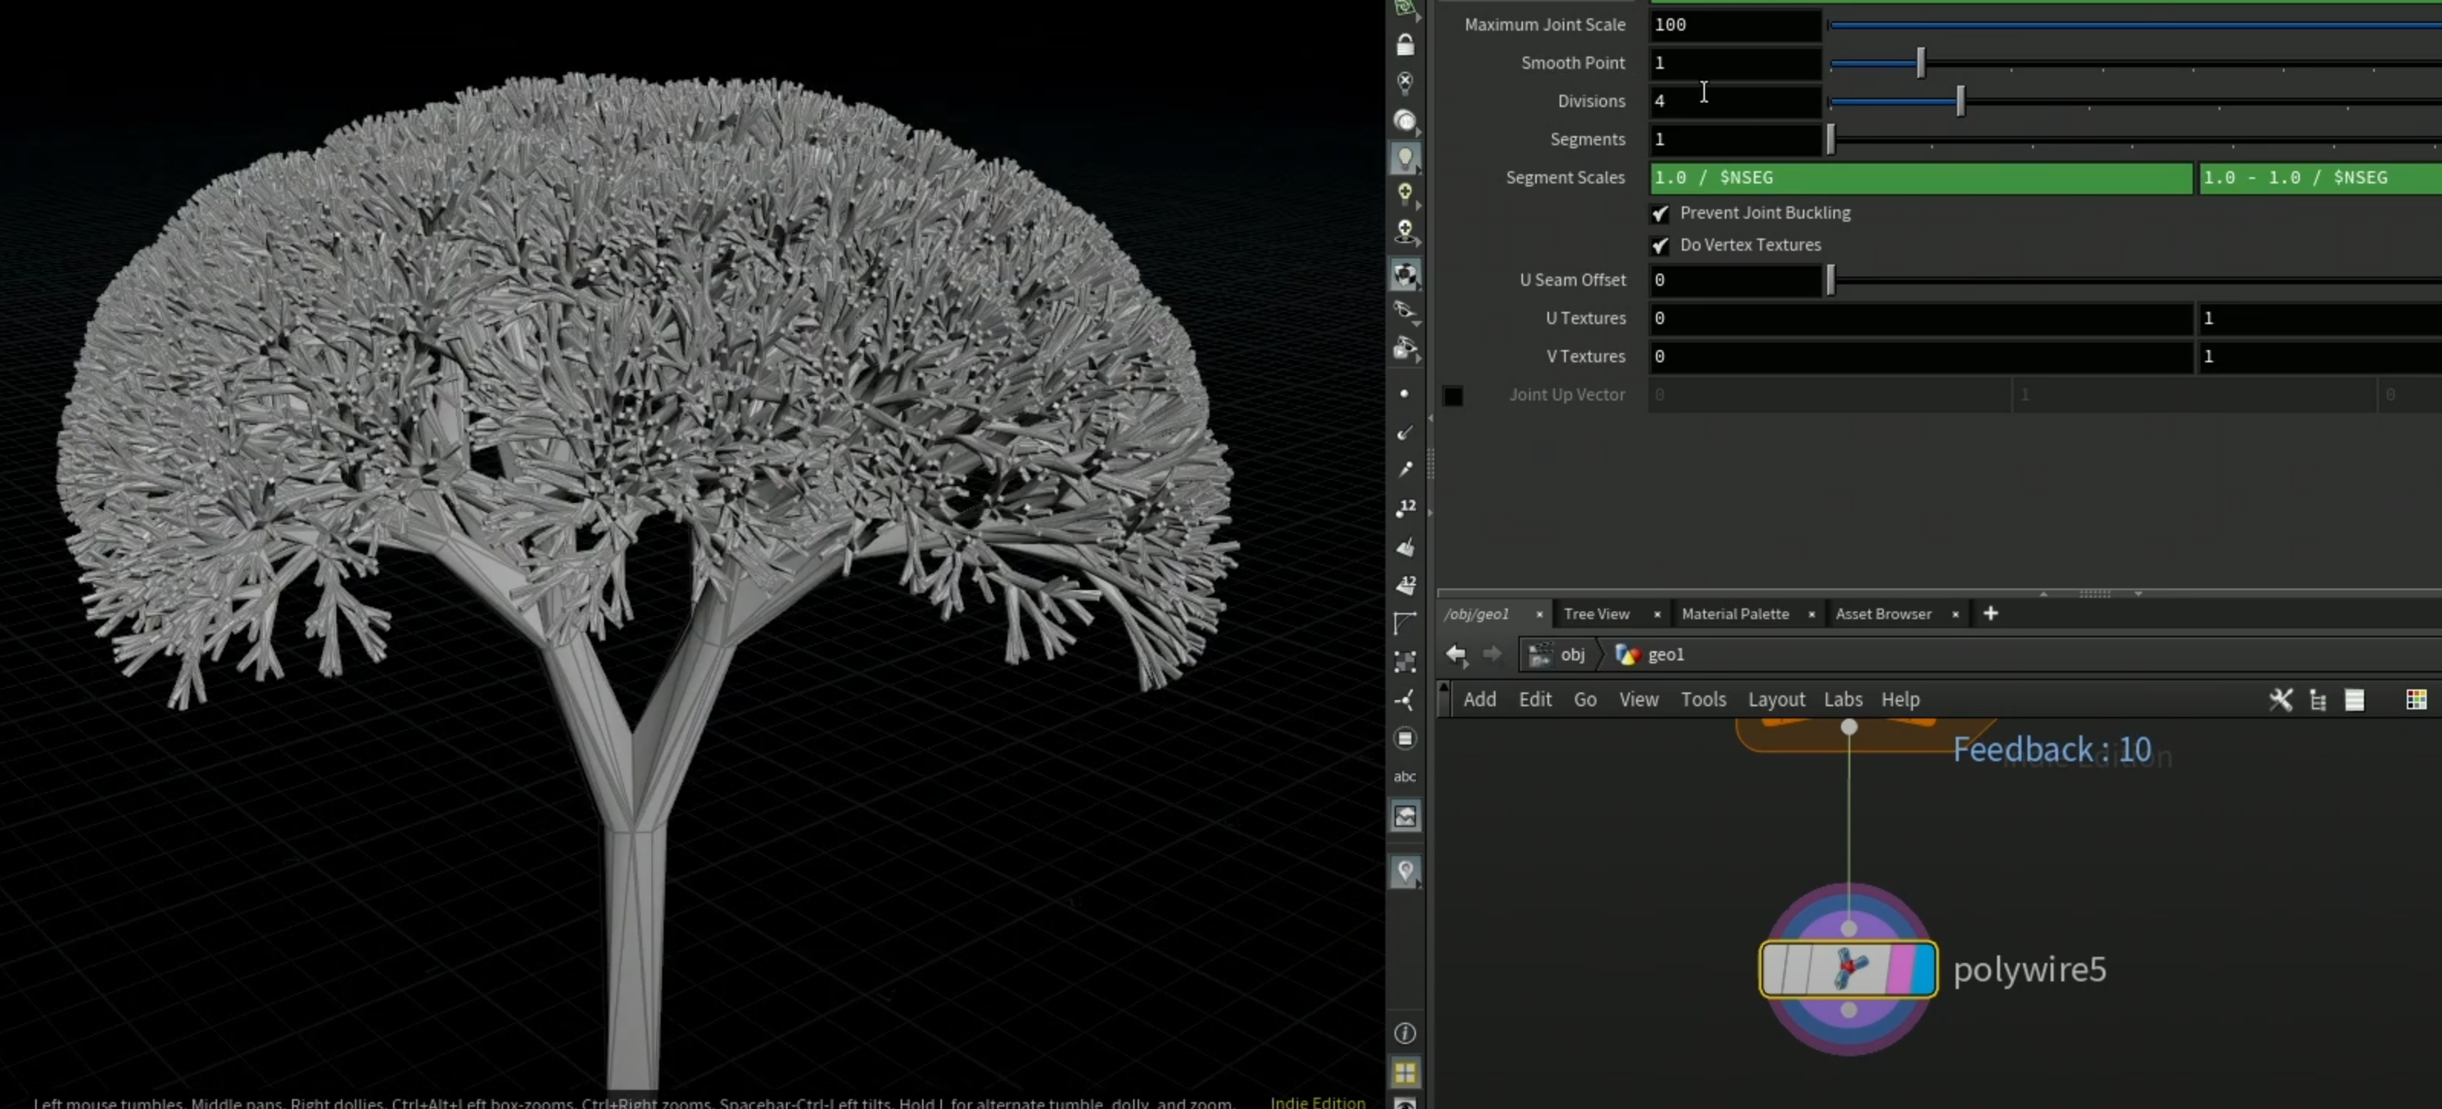This screenshot has height=1109, width=2442.
Task: Add a new pane tab with plus
Action: point(1991,614)
